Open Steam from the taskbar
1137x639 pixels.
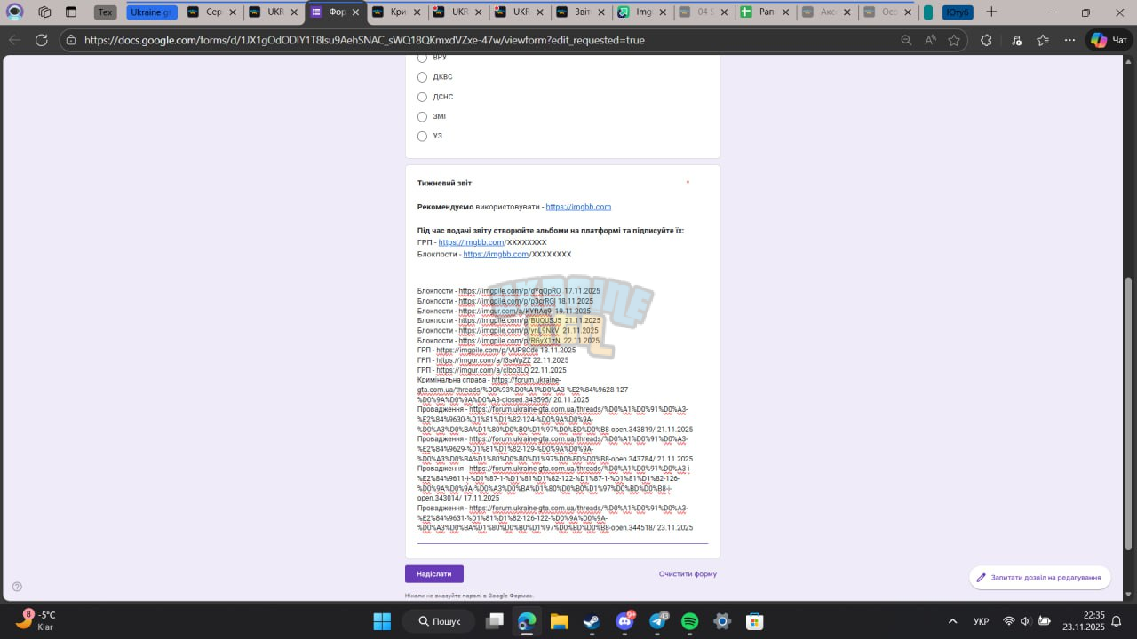click(x=592, y=621)
